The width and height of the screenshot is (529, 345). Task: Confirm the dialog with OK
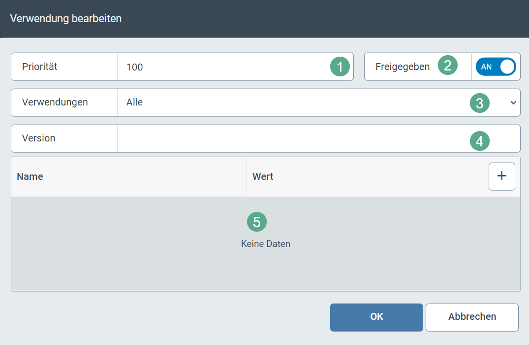pyautogui.click(x=376, y=317)
